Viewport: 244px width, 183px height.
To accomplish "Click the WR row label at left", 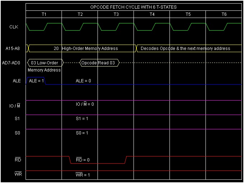I will [x=18, y=174].
